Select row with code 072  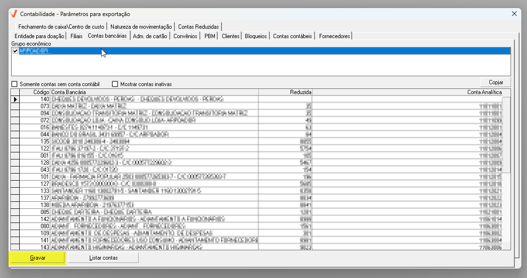[257, 120]
